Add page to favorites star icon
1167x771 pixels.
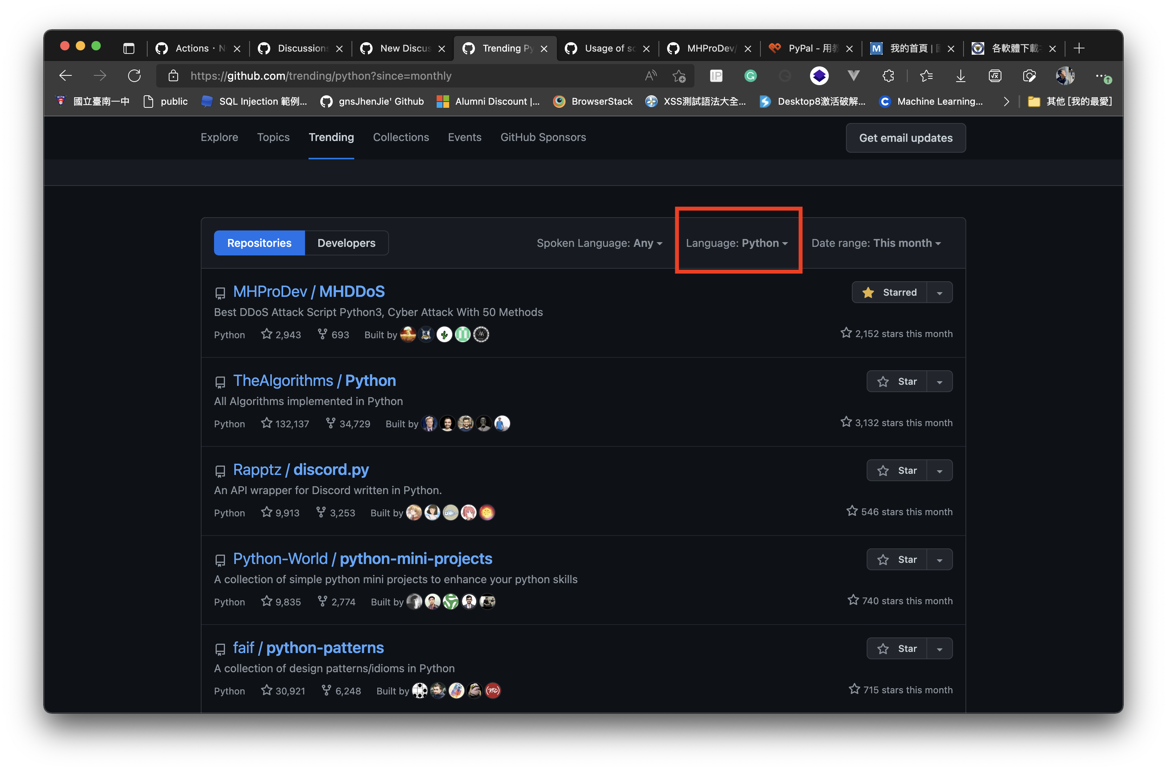point(679,76)
